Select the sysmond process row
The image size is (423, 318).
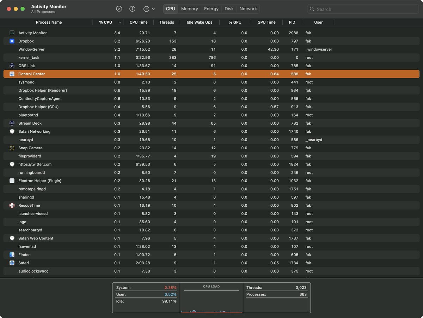tap(211, 82)
